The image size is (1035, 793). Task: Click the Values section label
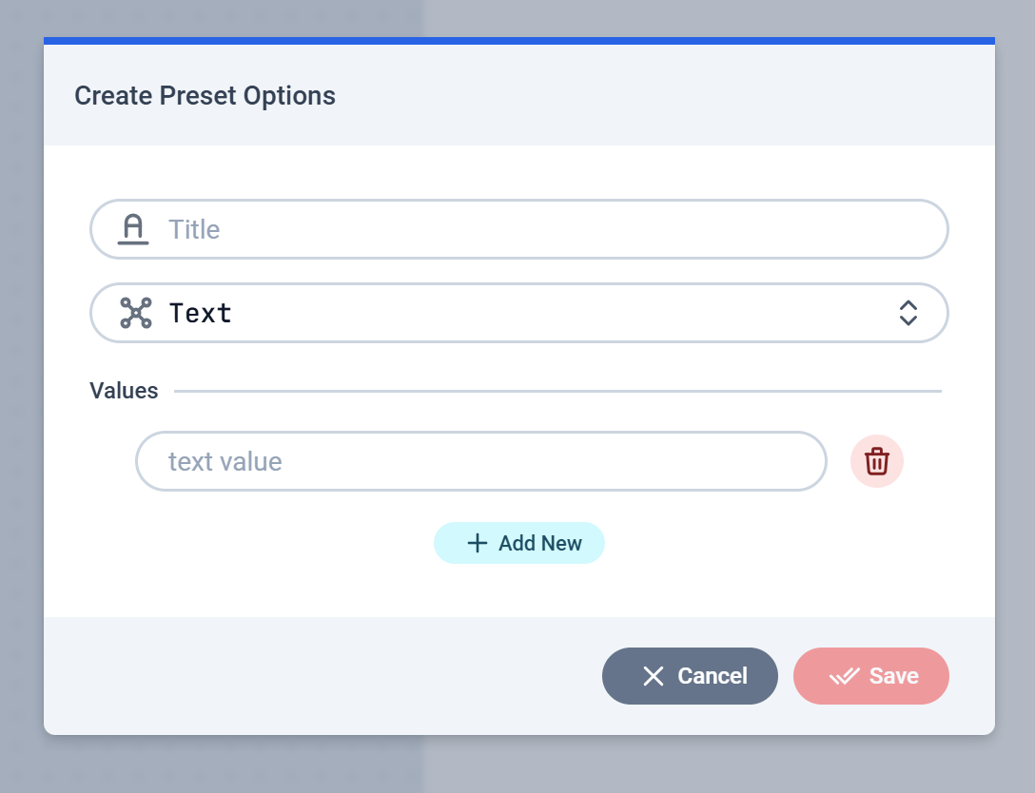click(x=124, y=391)
